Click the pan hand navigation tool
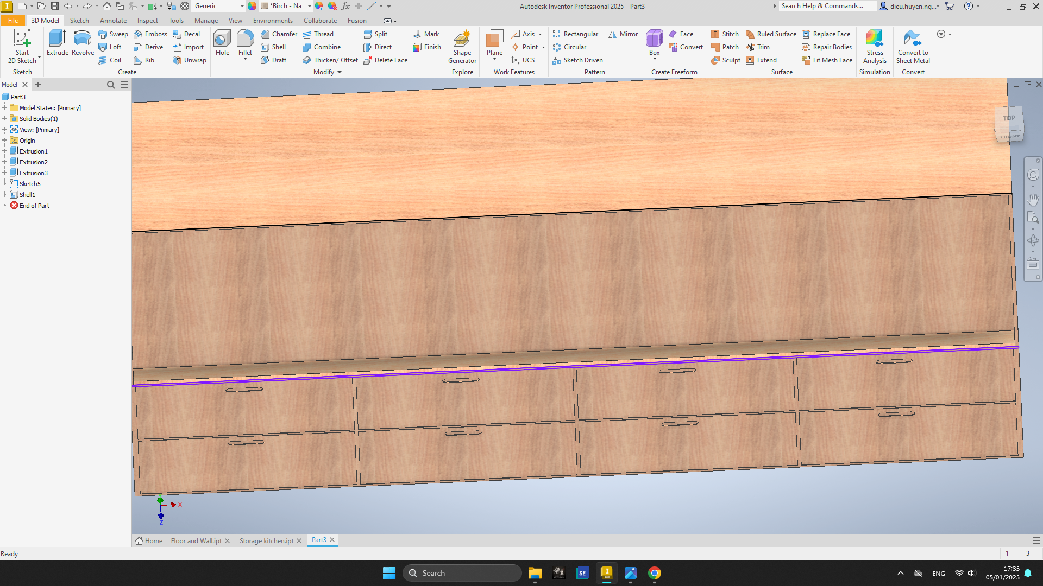Image resolution: width=1043 pixels, height=586 pixels. coord(1033,200)
